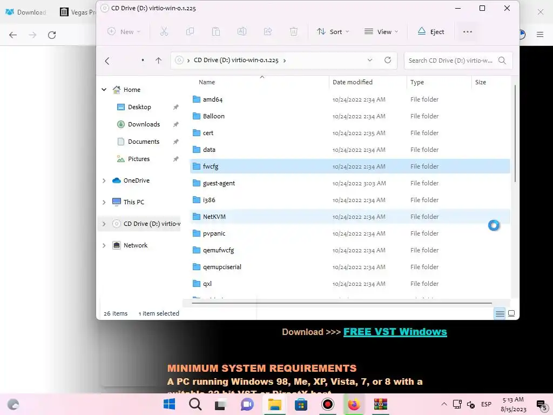This screenshot has height=415, width=553.
Task: Sort by Date modified column header
Action: tap(352, 82)
